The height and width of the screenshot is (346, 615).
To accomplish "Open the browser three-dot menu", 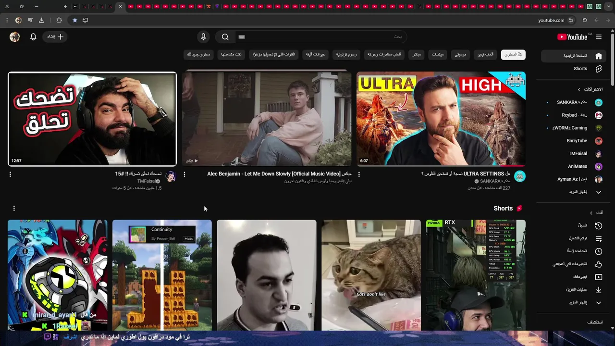I will point(7,20).
